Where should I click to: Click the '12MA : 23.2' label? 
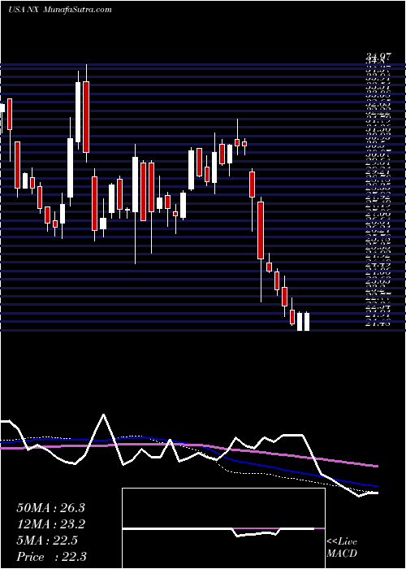(x=50, y=524)
